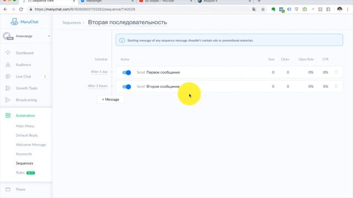Reload the page with the refresh icon

pyautogui.click(x=21, y=9)
